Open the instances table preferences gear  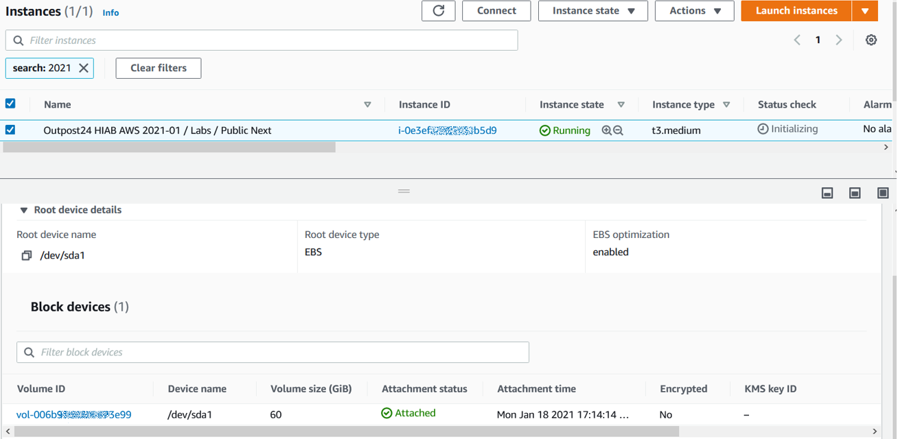pyautogui.click(x=871, y=40)
